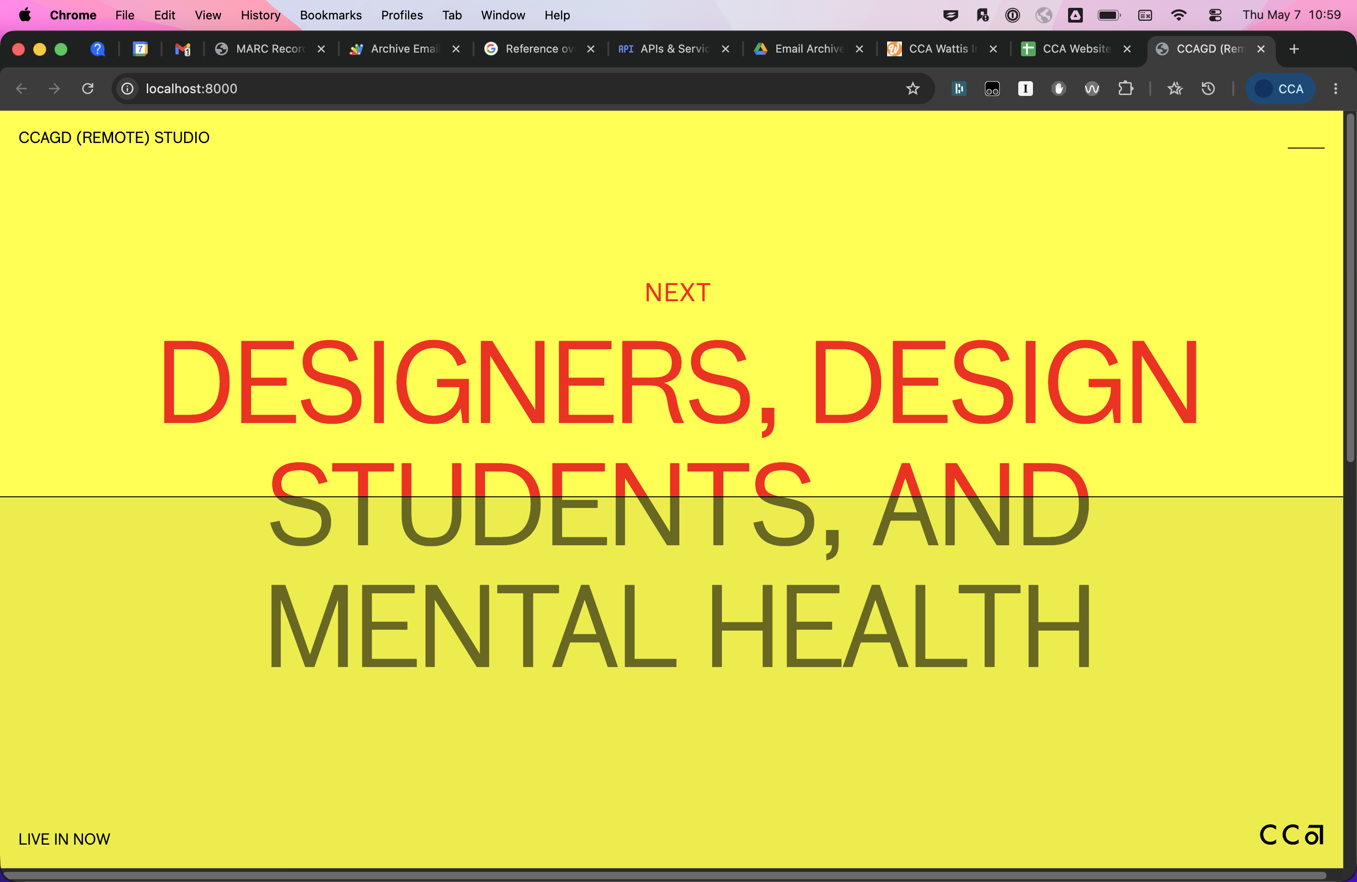This screenshot has height=882, width=1357.
Task: Open Chrome three-dot menu
Action: coord(1335,89)
